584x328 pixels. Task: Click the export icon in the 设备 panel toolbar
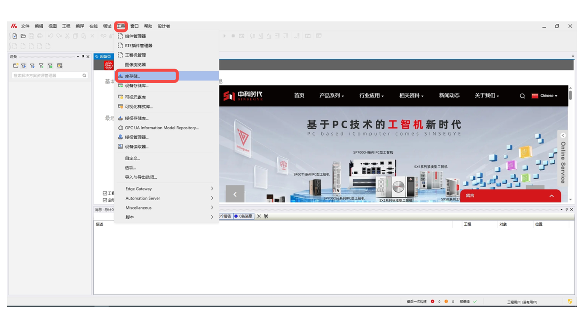click(16, 66)
